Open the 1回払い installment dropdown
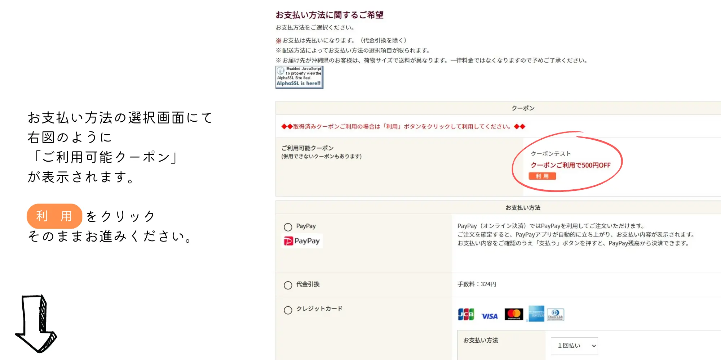 (574, 346)
